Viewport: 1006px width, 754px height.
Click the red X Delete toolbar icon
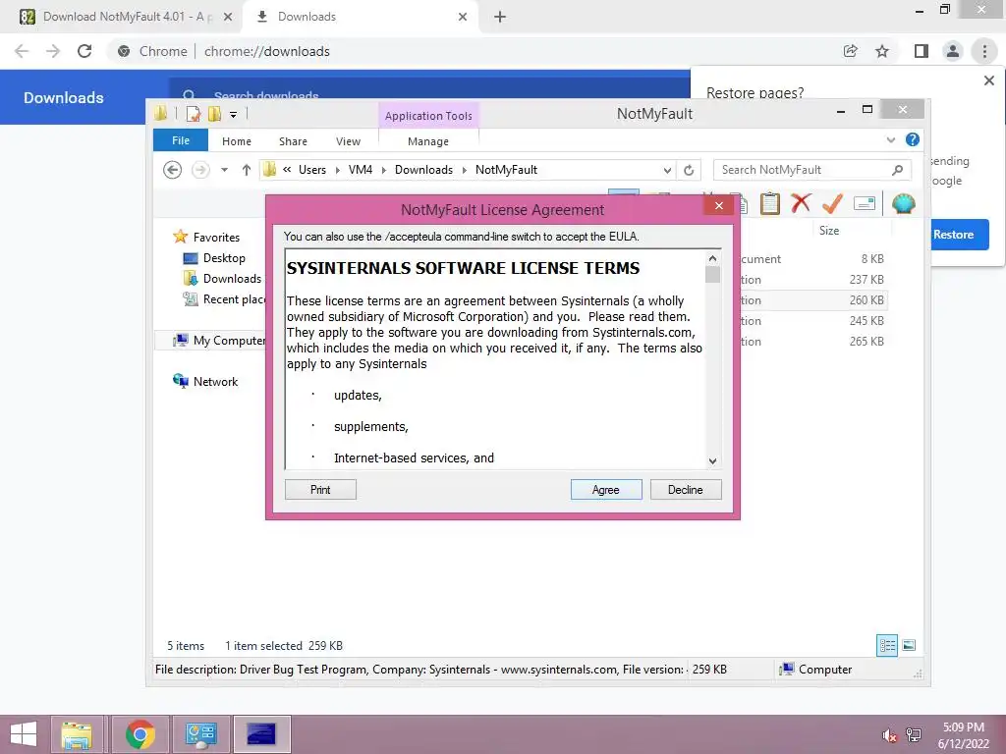(800, 204)
